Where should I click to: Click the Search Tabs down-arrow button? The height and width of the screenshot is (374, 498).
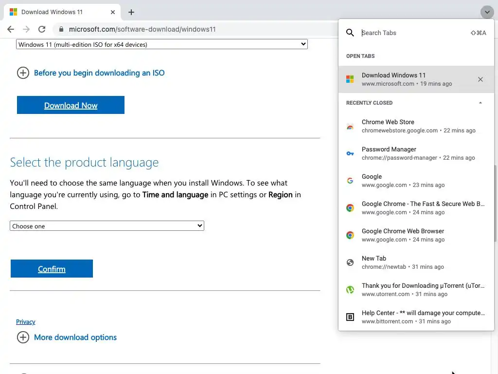(x=487, y=12)
